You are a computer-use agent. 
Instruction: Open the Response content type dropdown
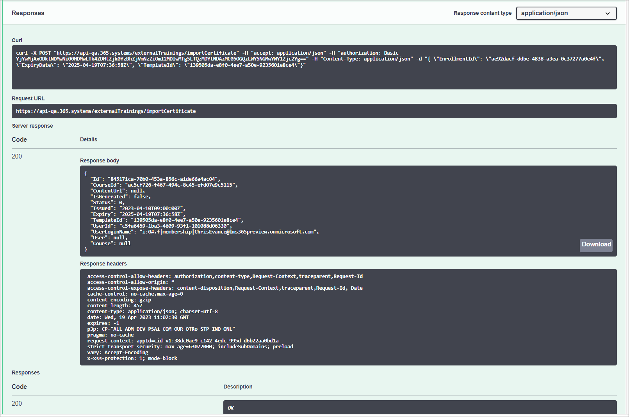[x=566, y=13]
